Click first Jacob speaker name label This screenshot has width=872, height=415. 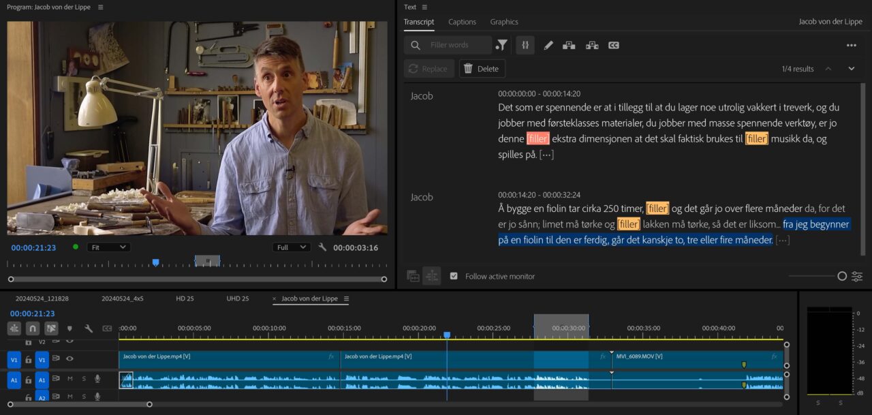tap(422, 96)
